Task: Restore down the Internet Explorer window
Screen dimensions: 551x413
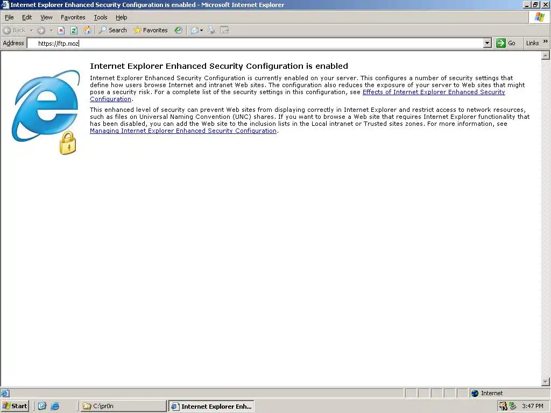Action: pyautogui.click(x=535, y=4)
